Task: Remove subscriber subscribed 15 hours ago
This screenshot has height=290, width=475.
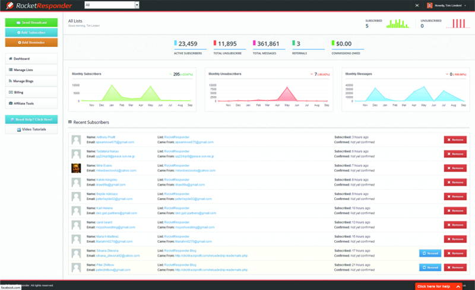Action: 455,239
